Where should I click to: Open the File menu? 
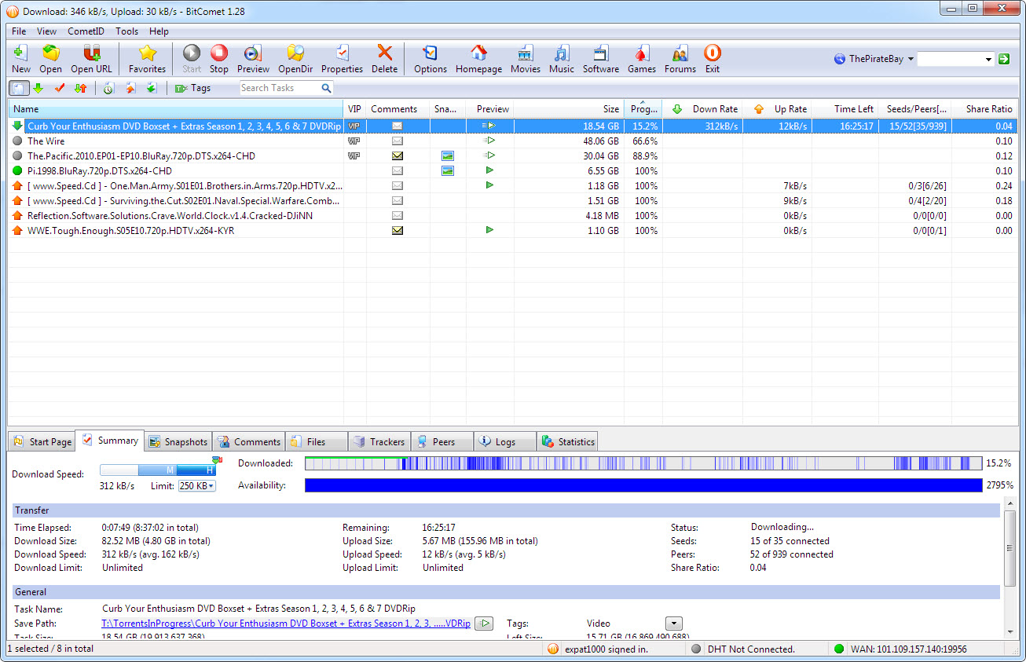19,31
